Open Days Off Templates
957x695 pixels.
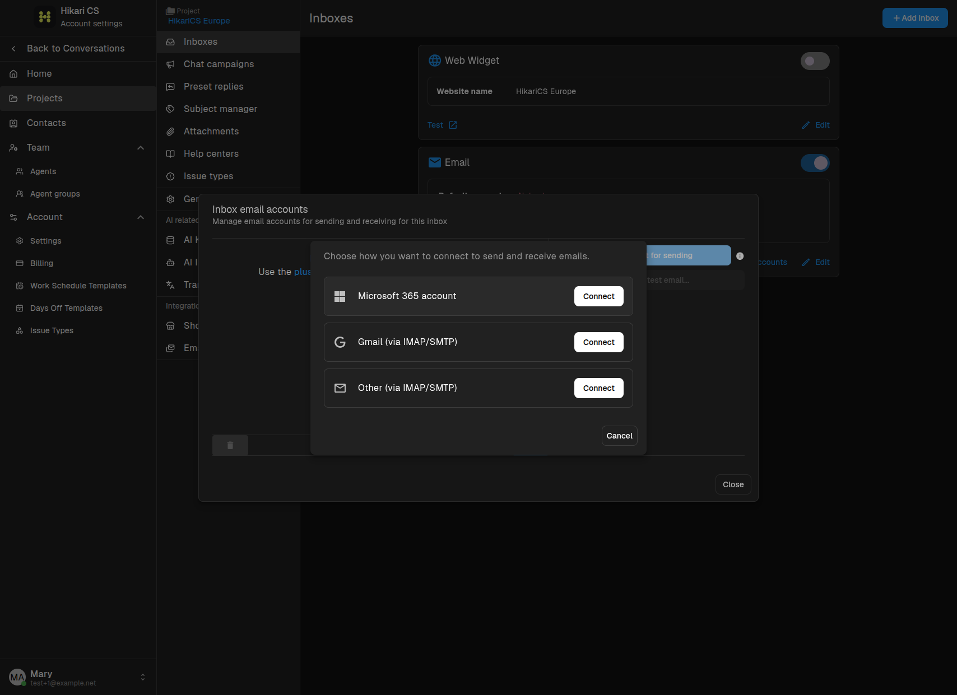[x=78, y=308]
